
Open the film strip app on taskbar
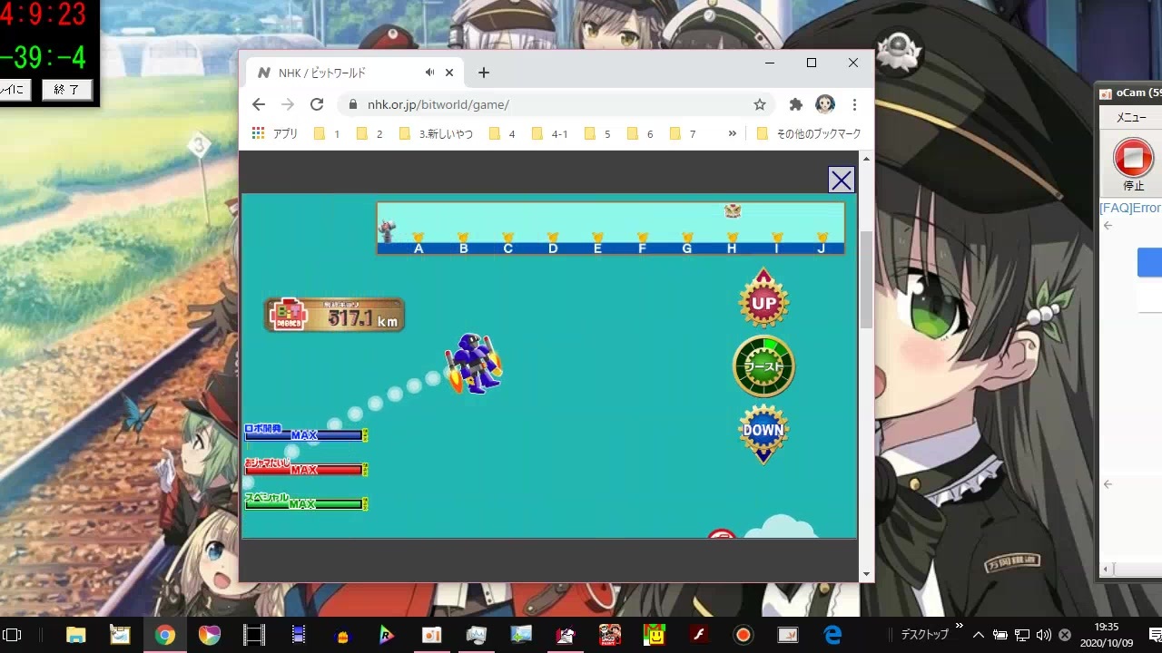coord(254,635)
